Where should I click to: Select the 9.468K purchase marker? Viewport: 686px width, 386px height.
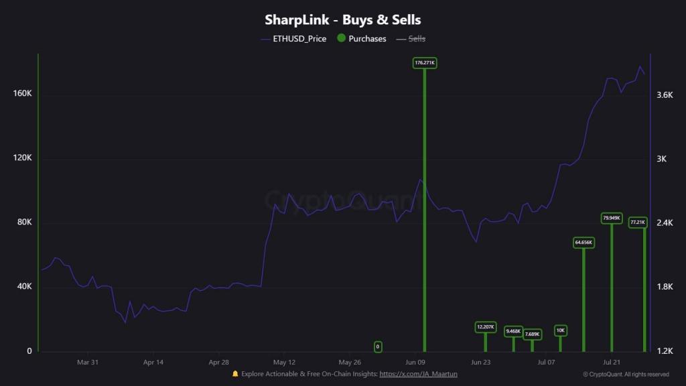coord(514,331)
